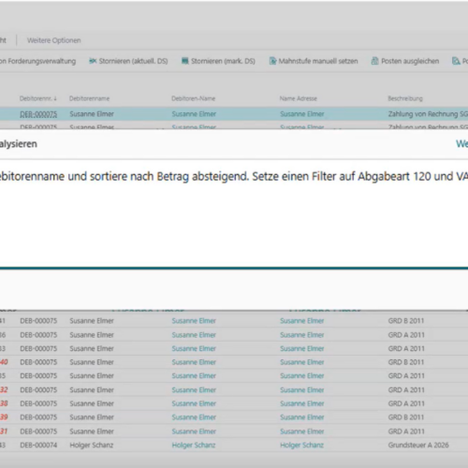Click the Stornieren (aktuell. DS) icon

point(93,61)
